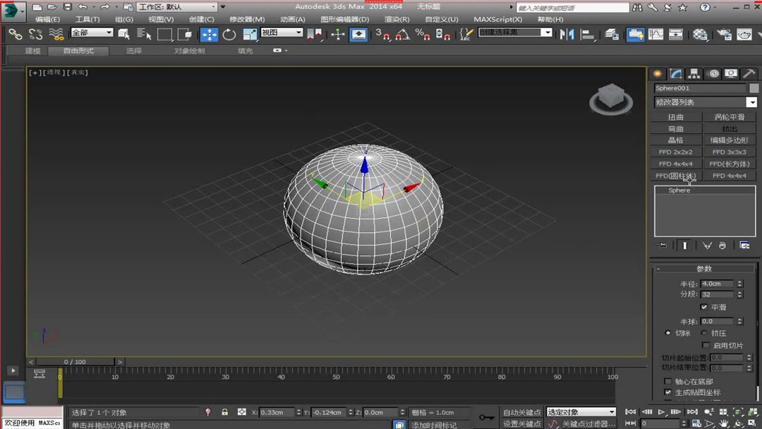Screen dimensions: 762x429
Task: Select the Sphere entry in the modifier stack
Action: click(679, 190)
